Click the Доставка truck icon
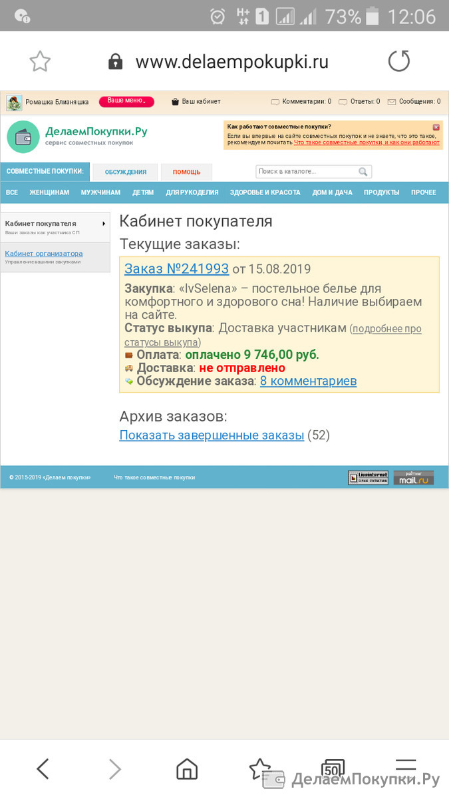This screenshot has height=799, width=449. [129, 368]
